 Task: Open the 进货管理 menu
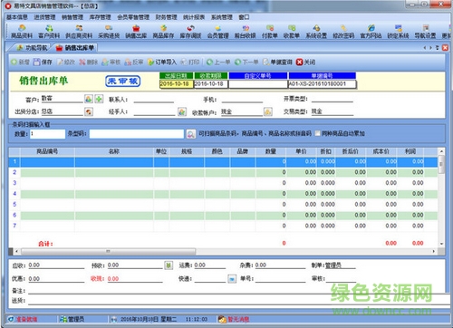[x=44, y=17]
